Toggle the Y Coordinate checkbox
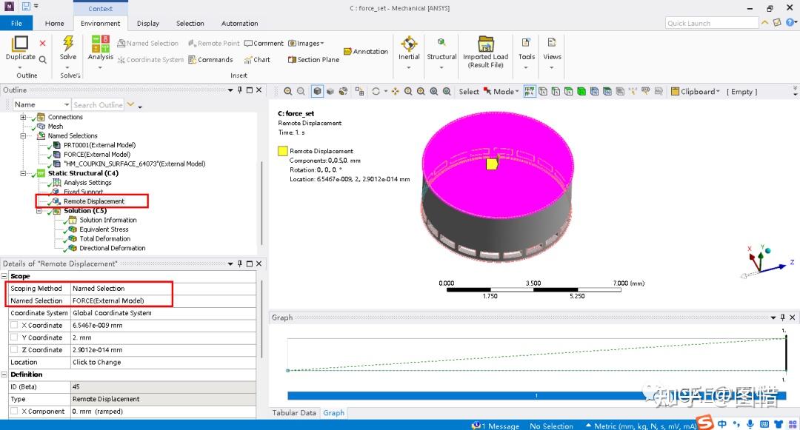 [14, 337]
